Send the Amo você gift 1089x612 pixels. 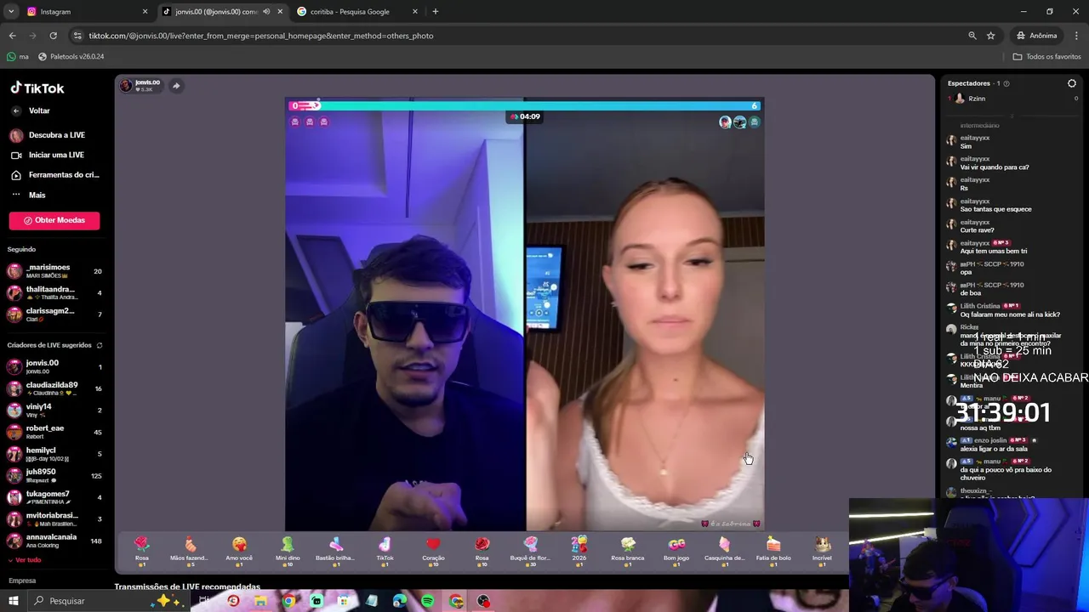tap(239, 549)
